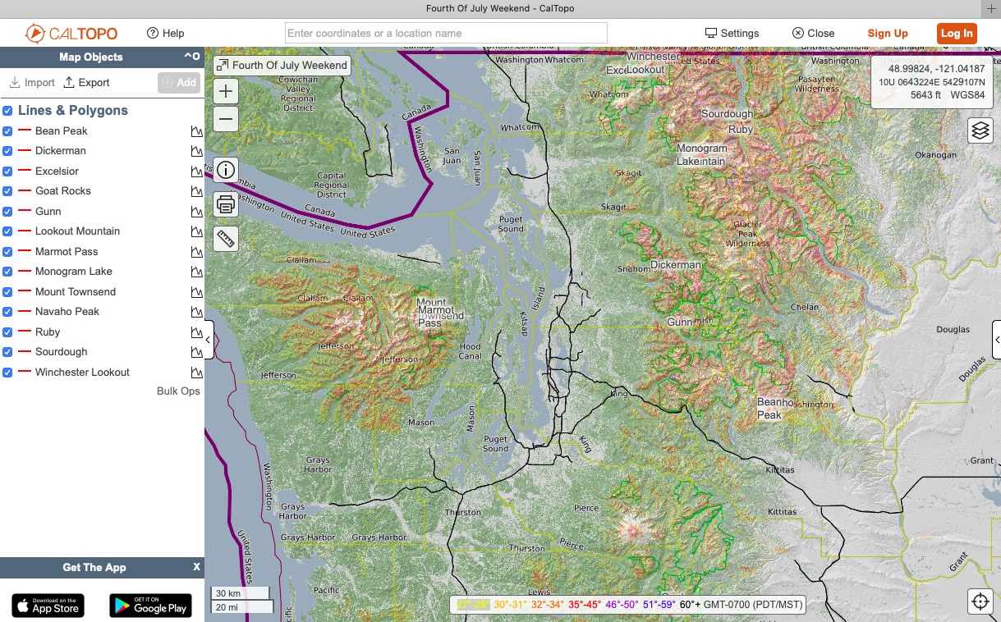Viewport: 1001px width, 622px height.
Task: Collapse the left sidebar panel
Action: (x=209, y=340)
